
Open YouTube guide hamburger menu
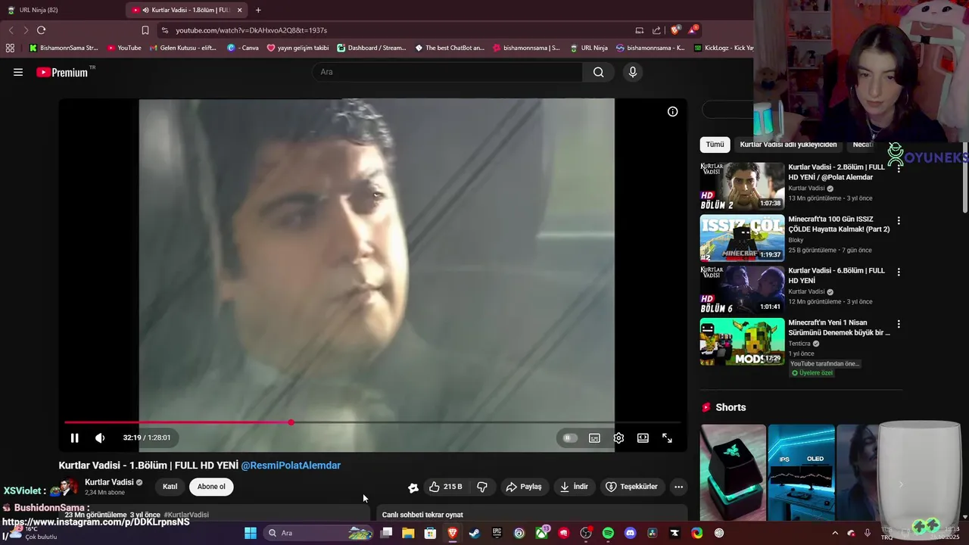18,72
